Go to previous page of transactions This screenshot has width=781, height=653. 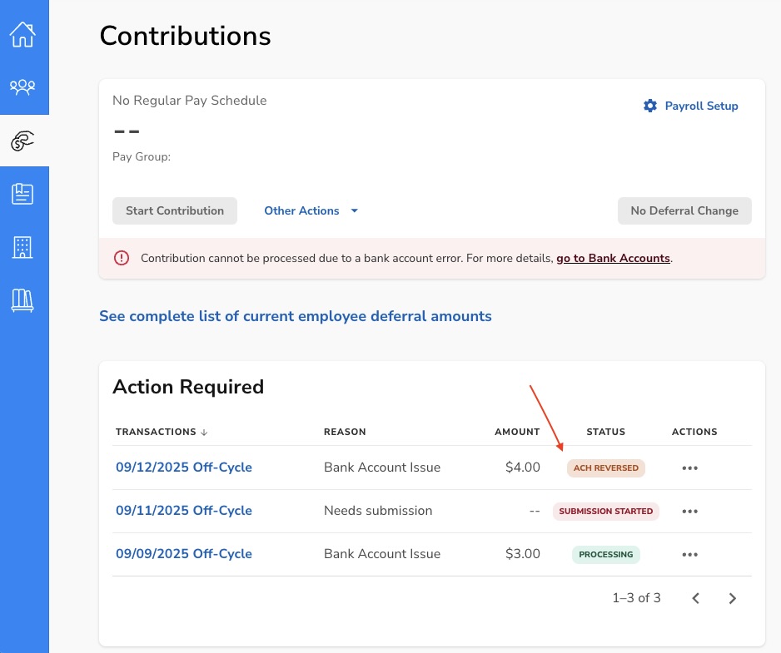point(696,598)
